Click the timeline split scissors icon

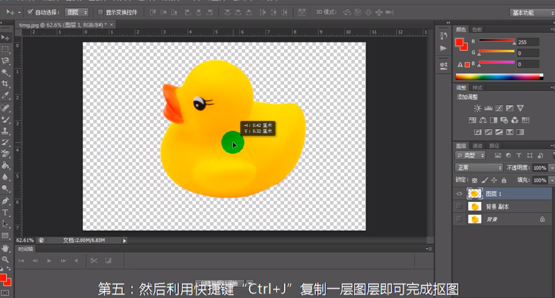94,260
